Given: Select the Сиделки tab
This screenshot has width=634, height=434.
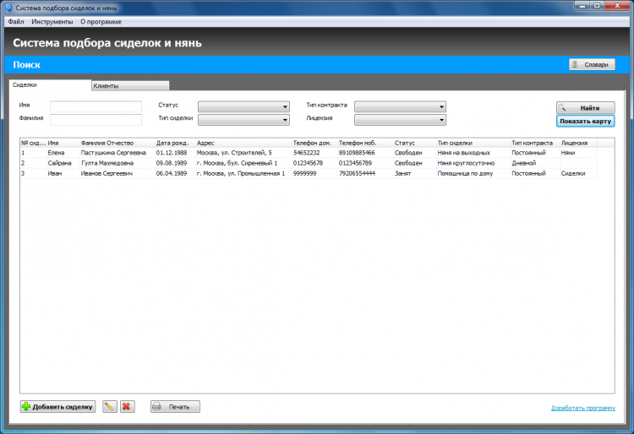Looking at the screenshot, I should (50, 84).
